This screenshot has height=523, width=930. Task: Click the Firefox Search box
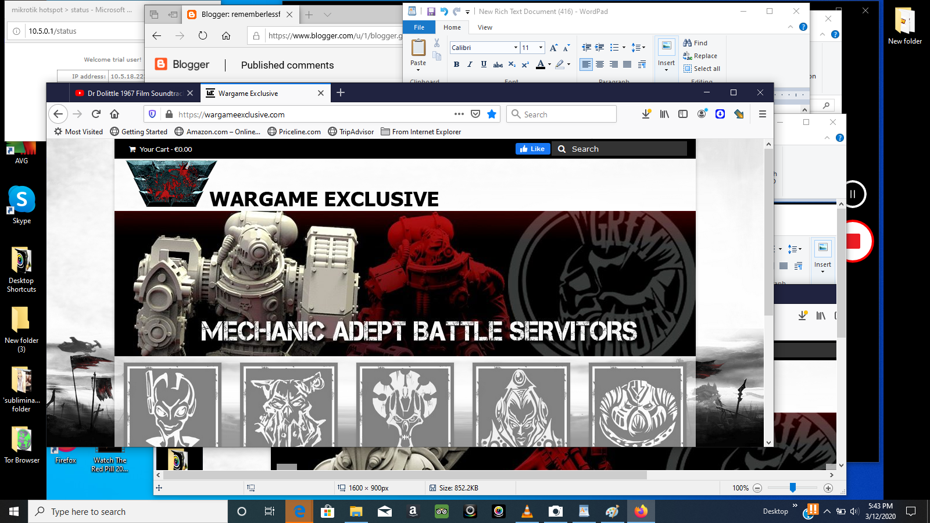[561, 114]
